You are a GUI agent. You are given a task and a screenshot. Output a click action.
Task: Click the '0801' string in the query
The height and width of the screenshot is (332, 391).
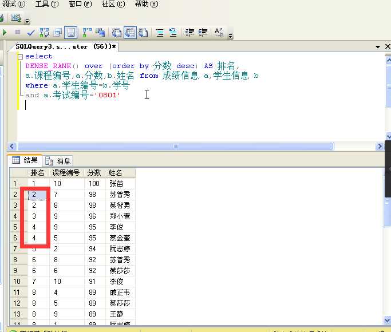(107, 95)
